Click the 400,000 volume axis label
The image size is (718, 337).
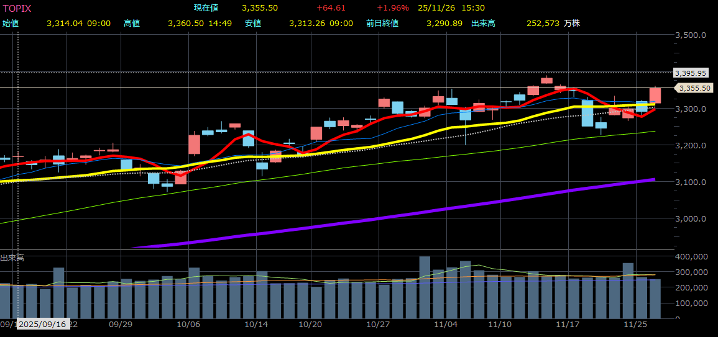pyautogui.click(x=691, y=256)
